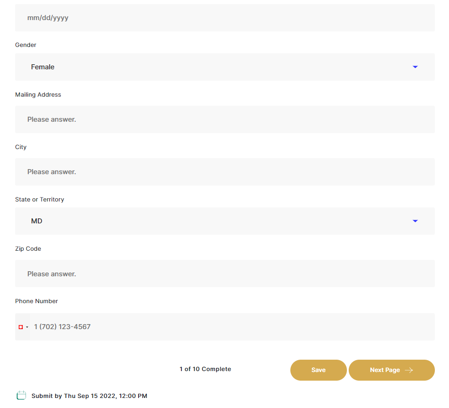The width and height of the screenshot is (449, 408).
Task: Click the Mailing Address label
Action: (38, 95)
